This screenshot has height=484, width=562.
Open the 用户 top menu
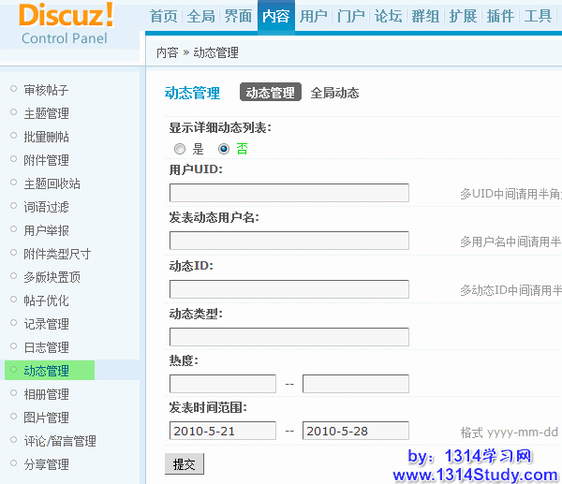click(x=314, y=16)
